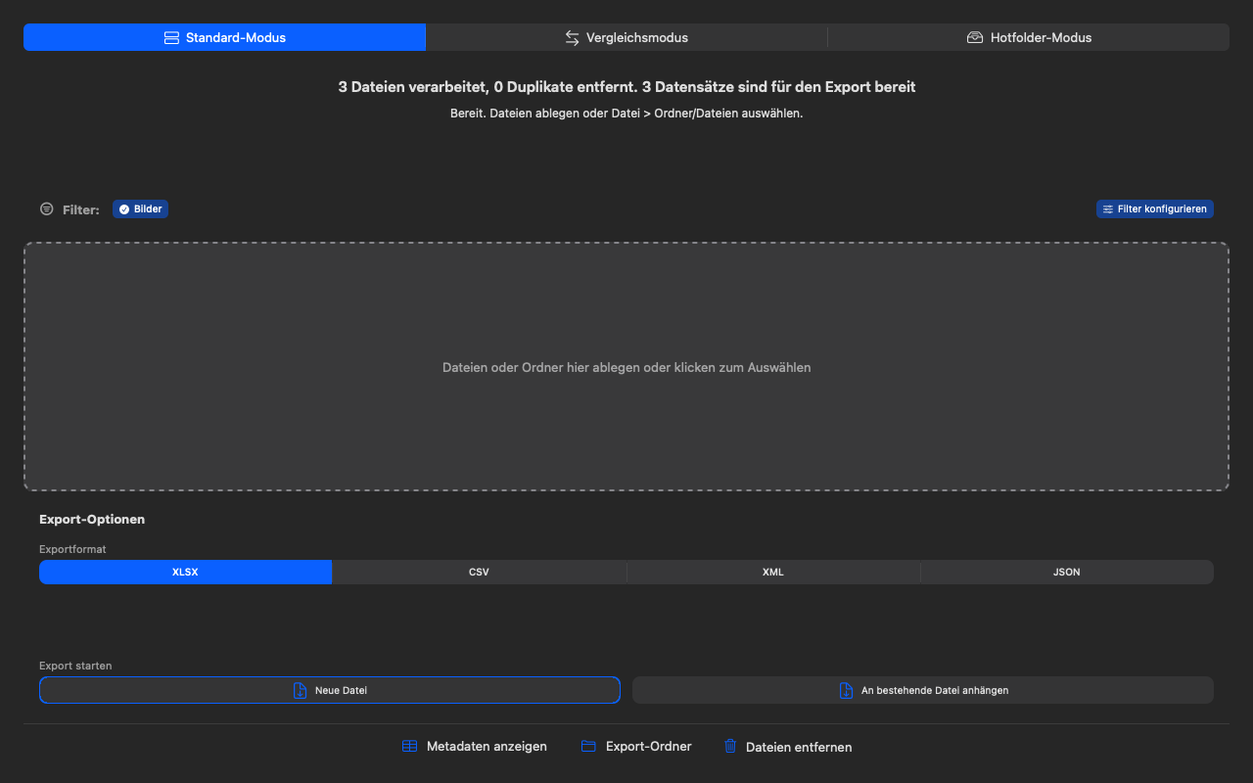Viewport: 1253px width, 783px height.
Task: Switch to Vergleichsmodus tab
Action: [626, 37]
